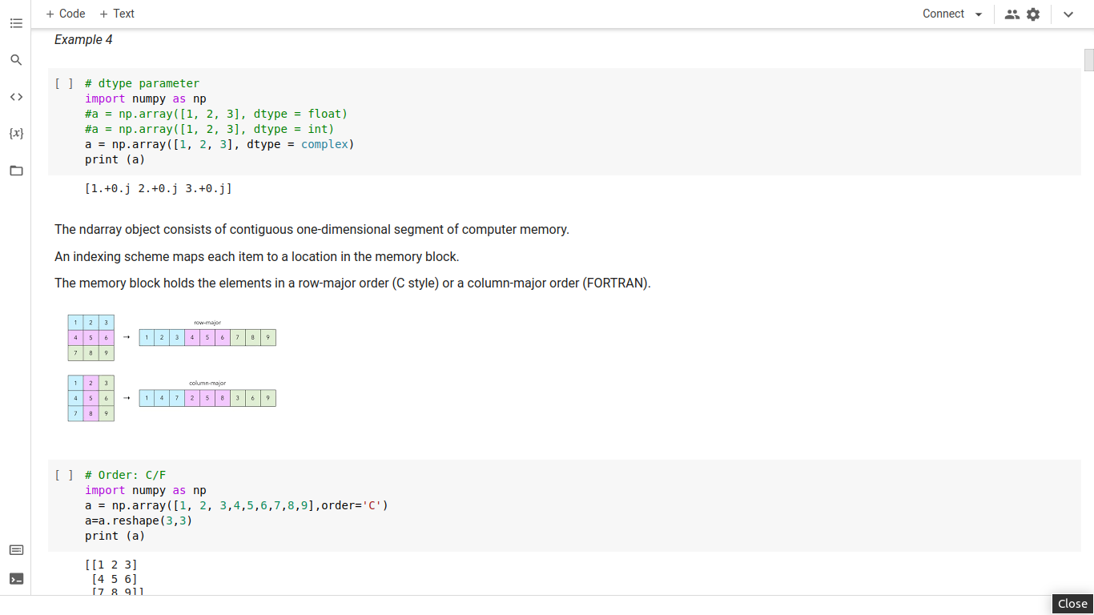Screen dimensions: 1094x615
Task: Collapse the header with chevron arrow
Action: [x=1068, y=14]
